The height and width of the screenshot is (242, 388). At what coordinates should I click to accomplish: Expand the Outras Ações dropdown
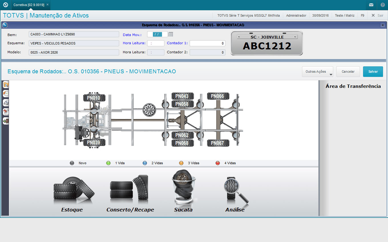[318, 72]
